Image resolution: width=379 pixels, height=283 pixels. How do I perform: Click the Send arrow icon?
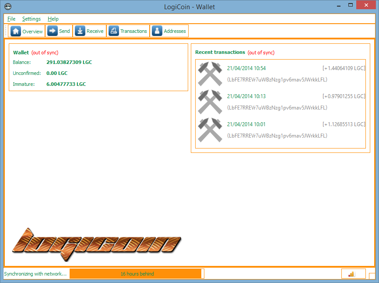tap(53, 31)
